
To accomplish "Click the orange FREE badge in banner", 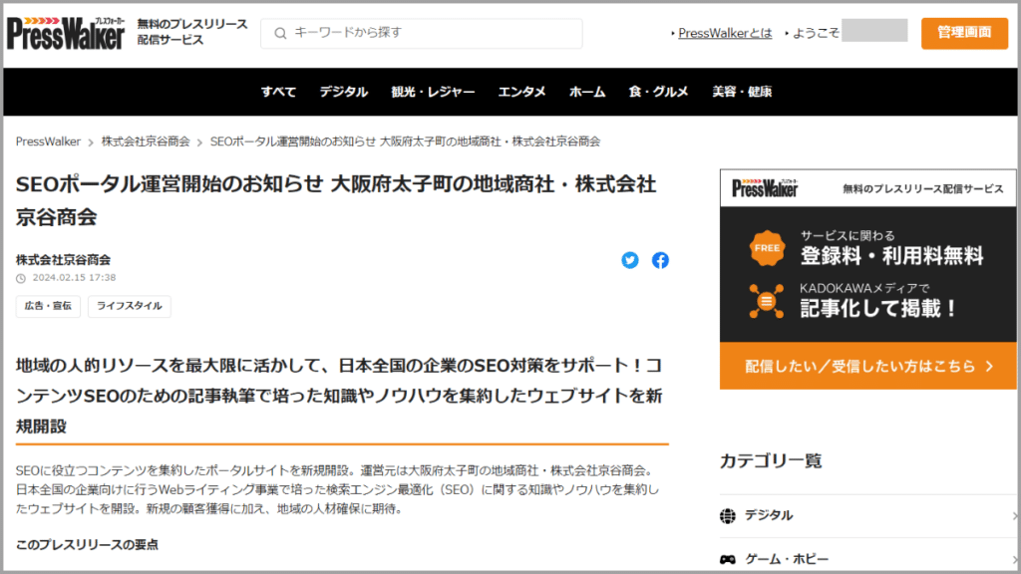I will (767, 248).
